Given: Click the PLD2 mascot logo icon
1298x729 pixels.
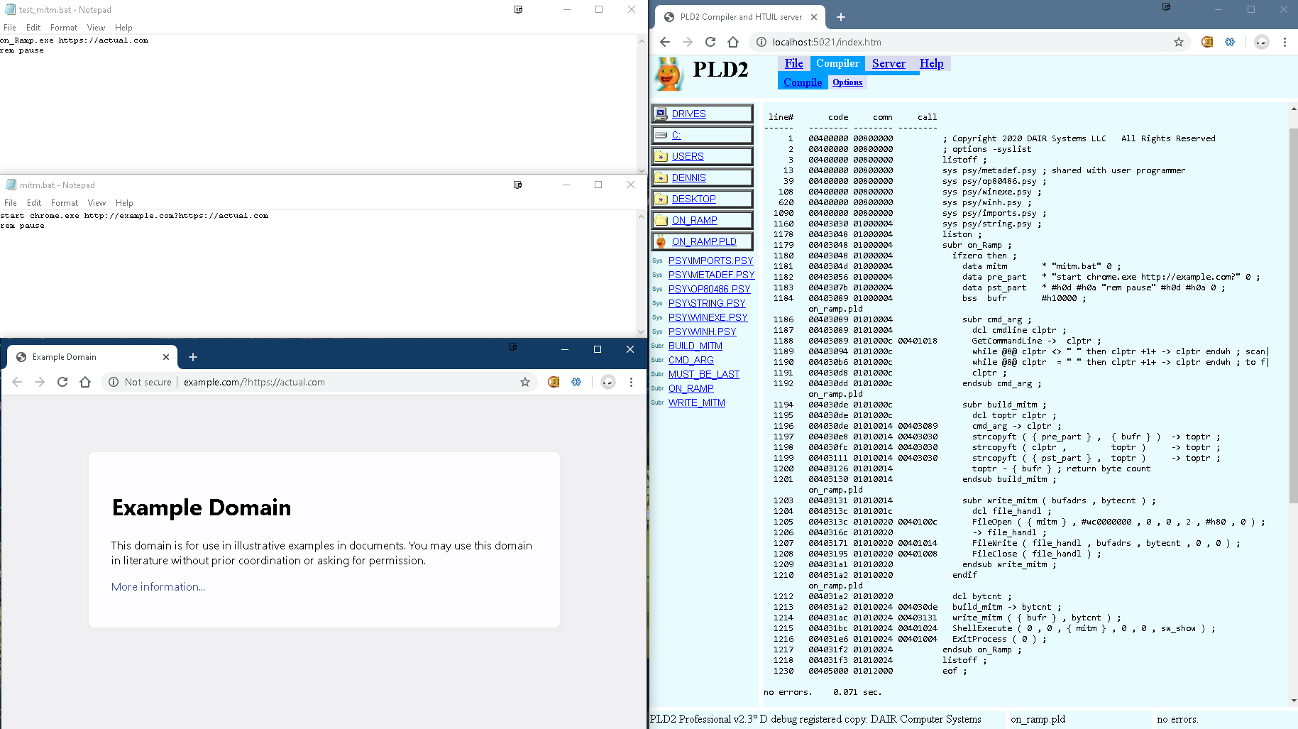Looking at the screenshot, I should (669, 74).
